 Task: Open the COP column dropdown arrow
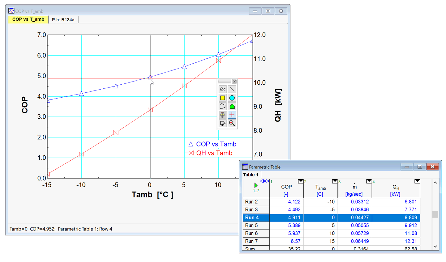300,181
